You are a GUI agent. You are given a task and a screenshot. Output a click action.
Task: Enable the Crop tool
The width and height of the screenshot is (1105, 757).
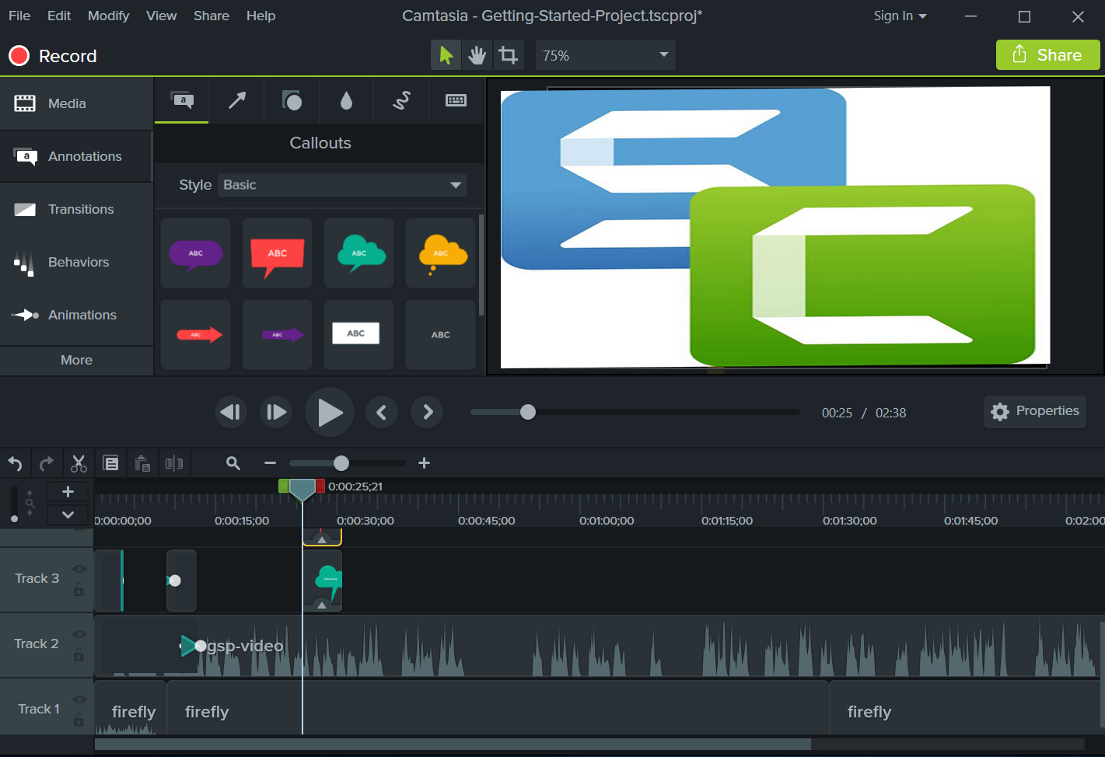coord(508,55)
